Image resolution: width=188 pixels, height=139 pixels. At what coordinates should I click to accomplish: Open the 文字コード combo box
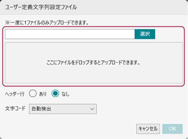[x=63, y=109]
